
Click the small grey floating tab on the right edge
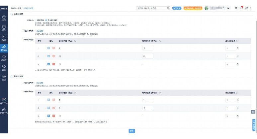pyautogui.click(x=253, y=112)
